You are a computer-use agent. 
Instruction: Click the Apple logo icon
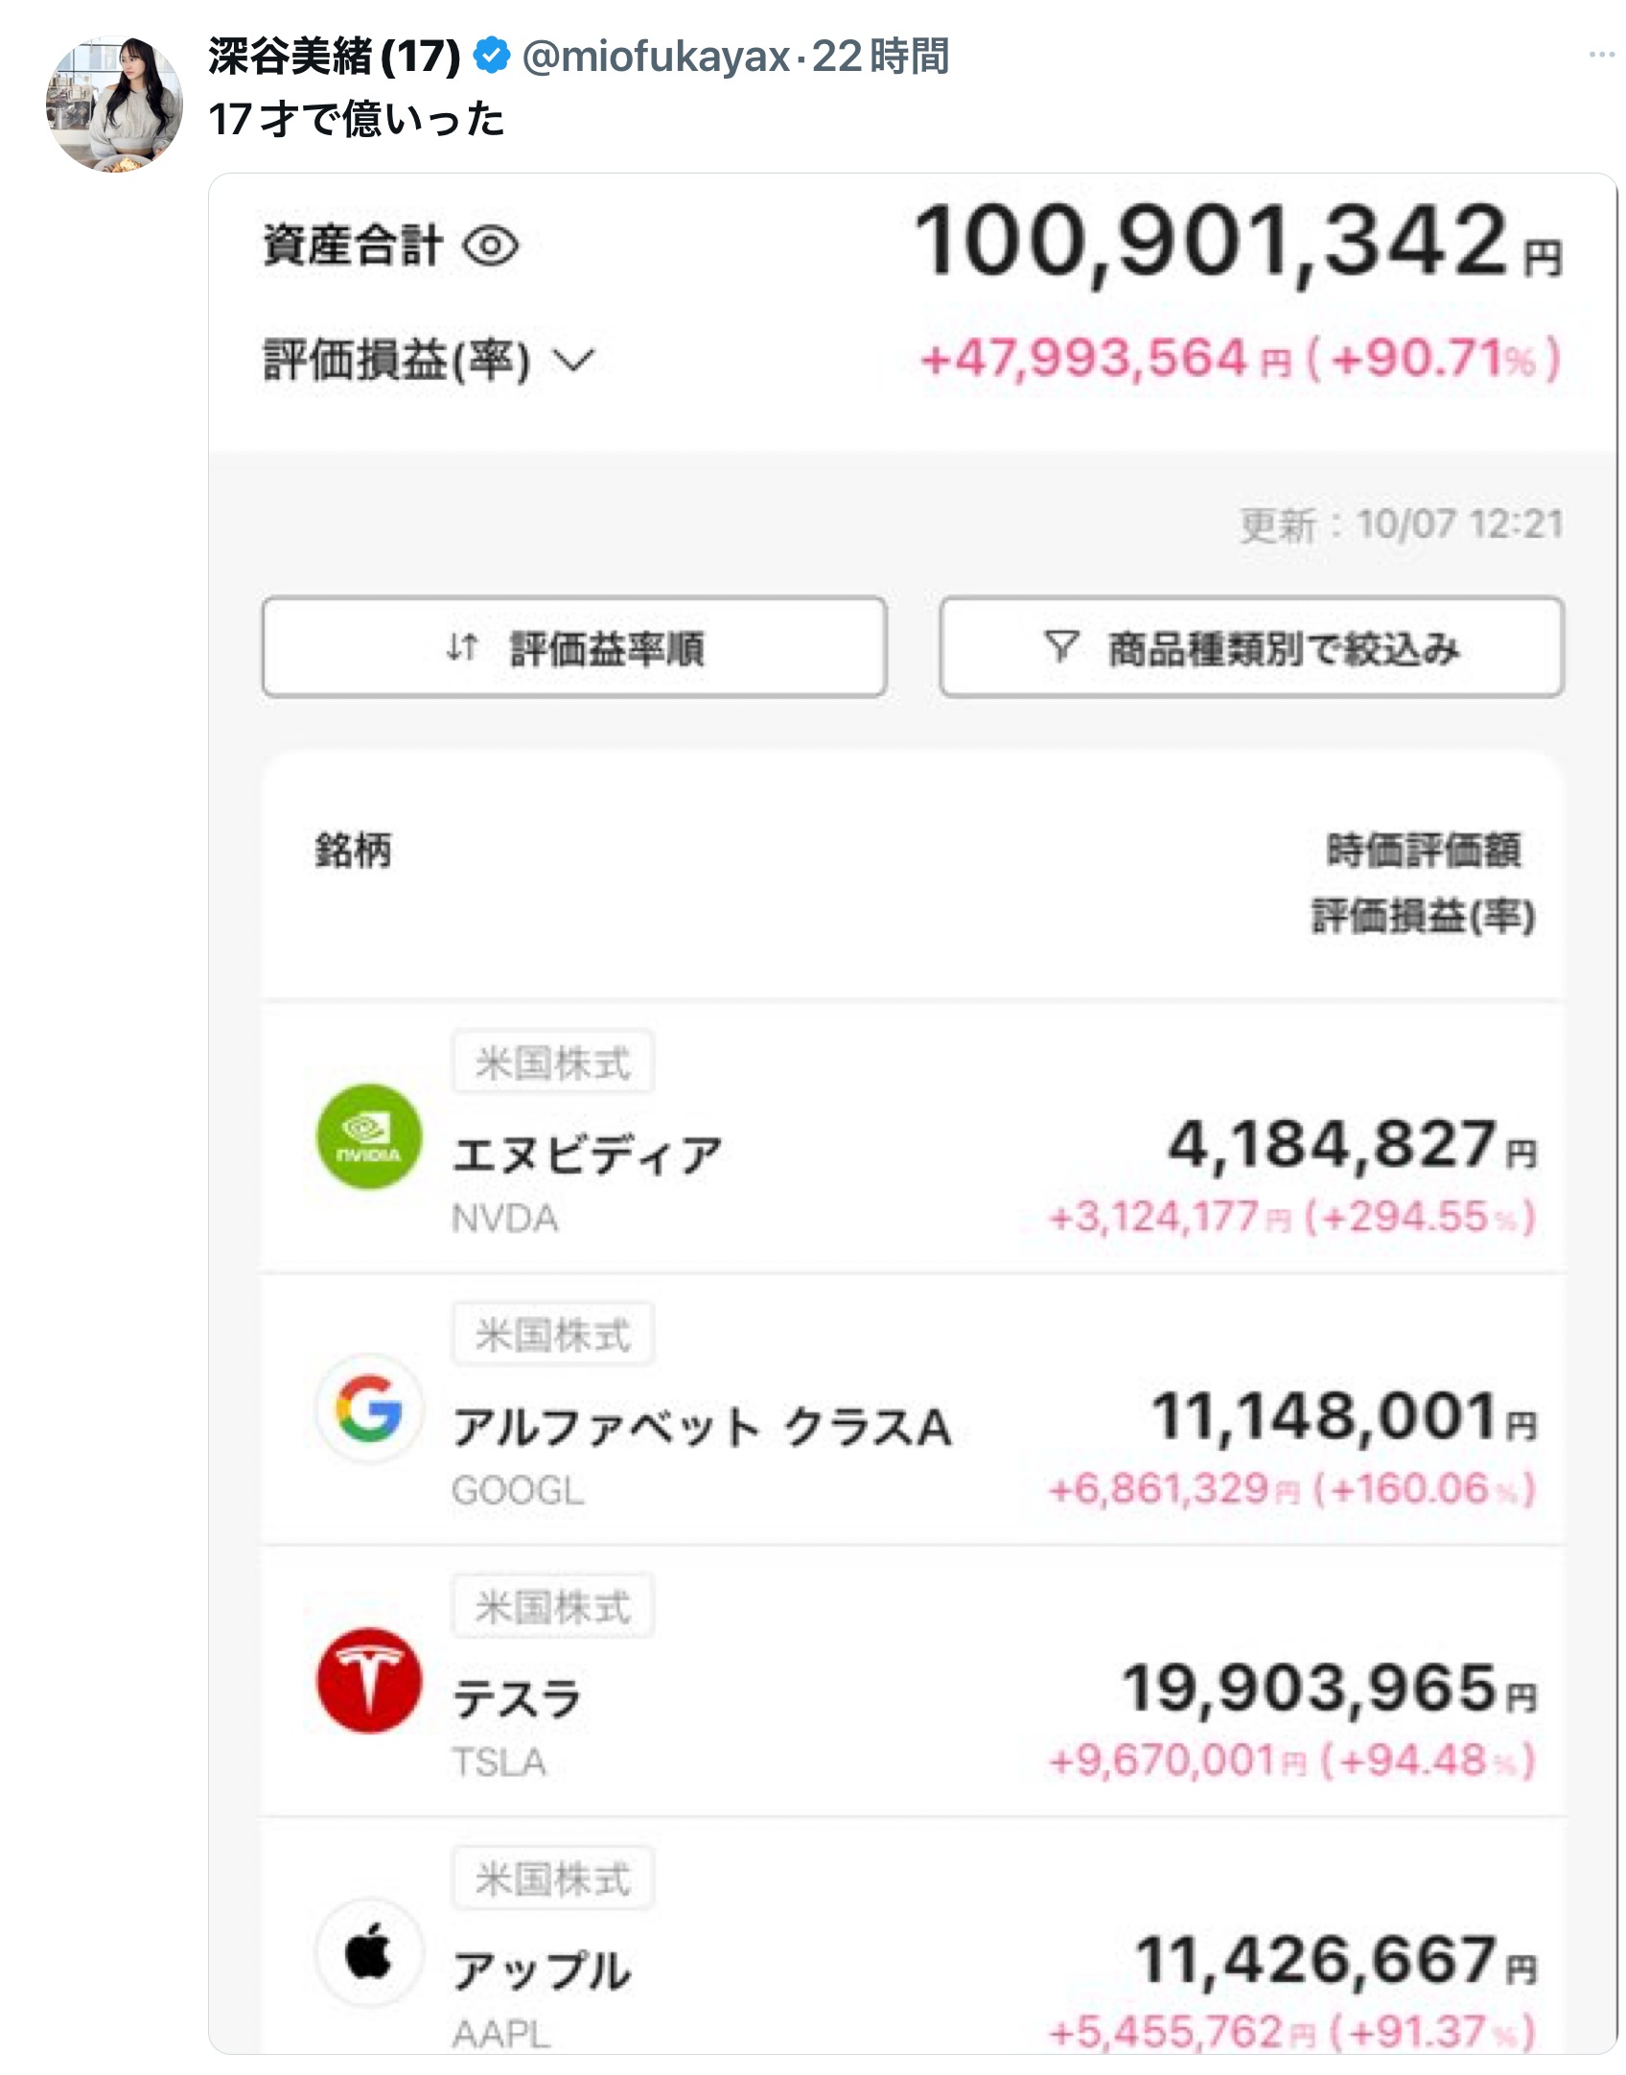pyautogui.click(x=369, y=1953)
